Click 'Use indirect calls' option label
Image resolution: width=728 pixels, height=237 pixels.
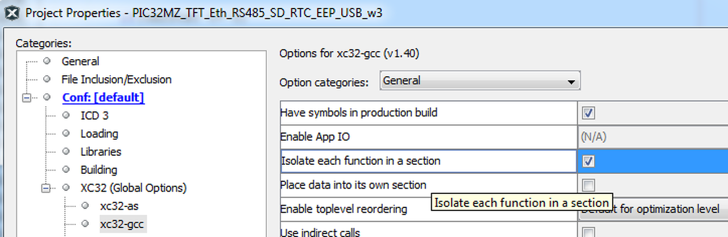[320, 232]
